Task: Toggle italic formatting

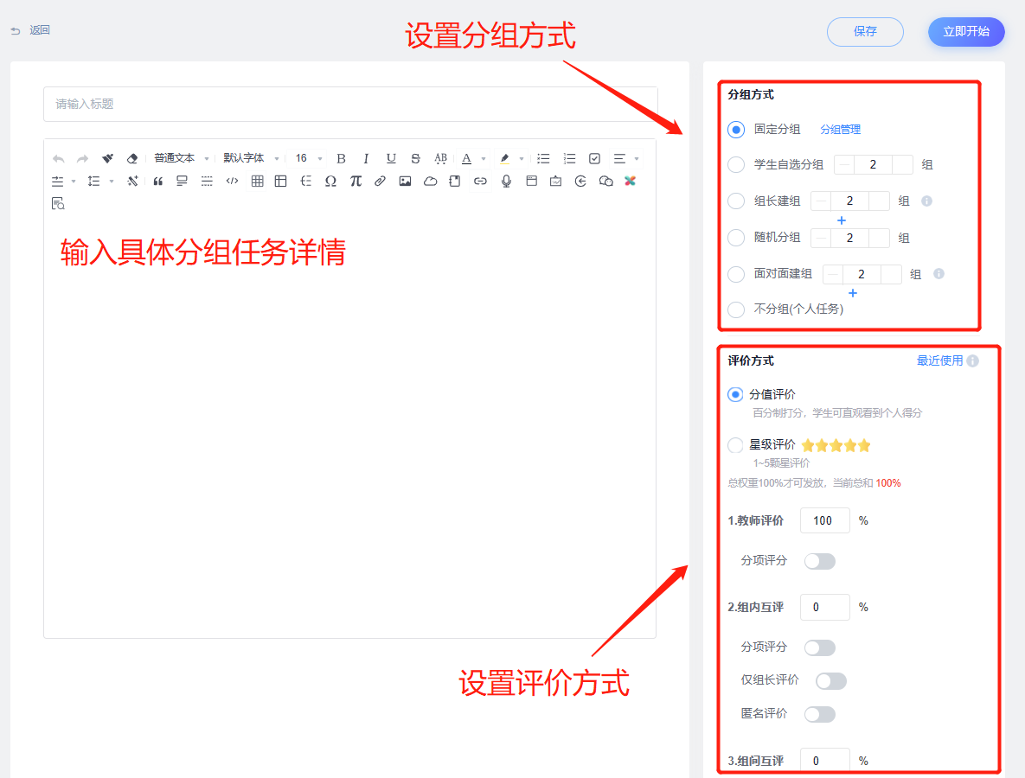Action: click(x=365, y=159)
